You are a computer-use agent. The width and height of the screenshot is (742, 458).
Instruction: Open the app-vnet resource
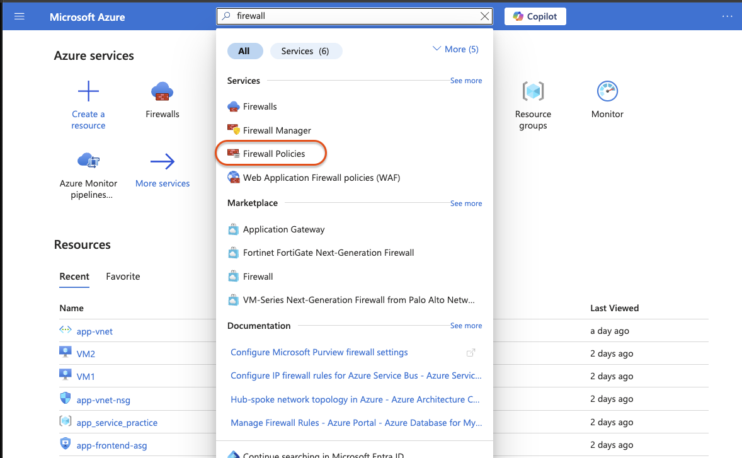(94, 331)
